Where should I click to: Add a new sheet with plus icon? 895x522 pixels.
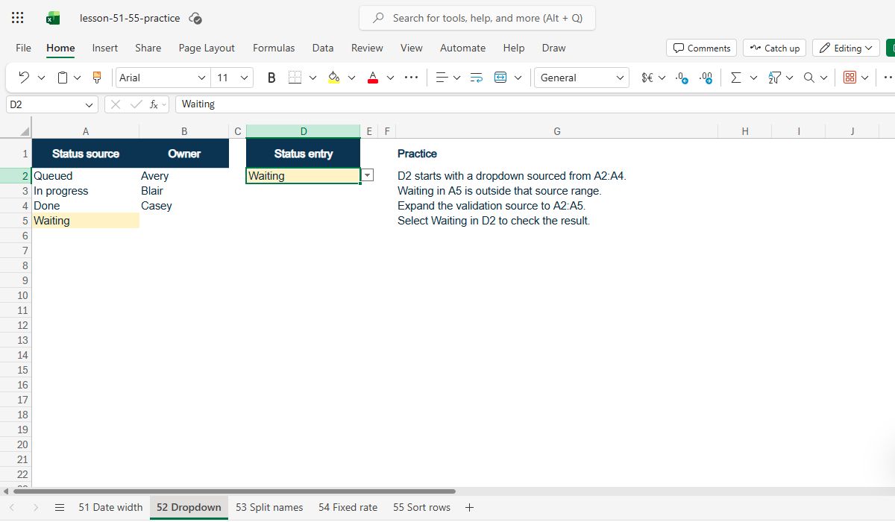click(x=469, y=507)
